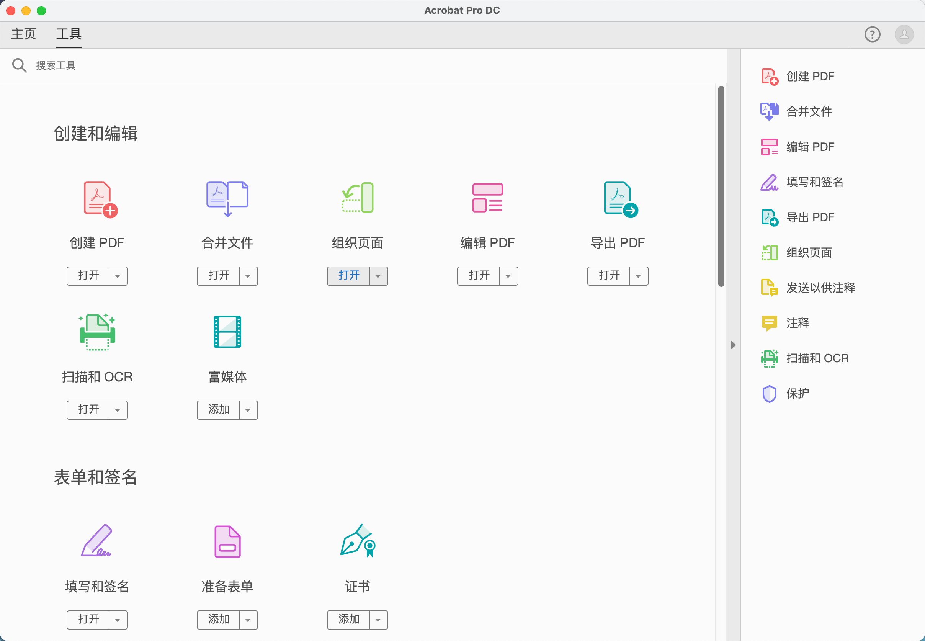This screenshot has width=925, height=641.
Task: Select the Scan and OCR printer icon
Action: click(x=97, y=332)
